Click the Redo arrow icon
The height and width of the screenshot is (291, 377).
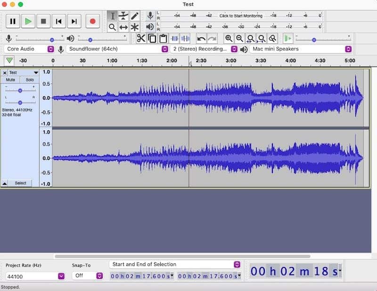(212, 39)
